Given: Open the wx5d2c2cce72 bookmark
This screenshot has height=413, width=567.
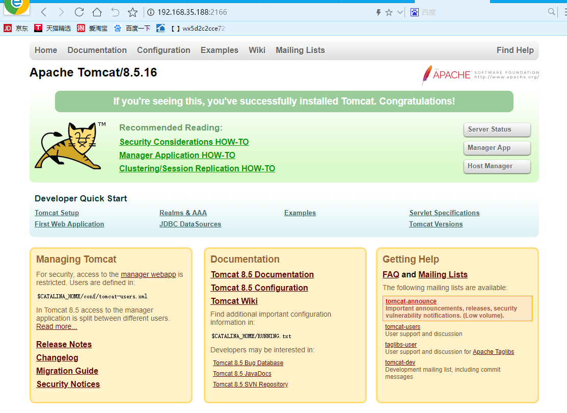Looking at the screenshot, I should tap(198, 28).
